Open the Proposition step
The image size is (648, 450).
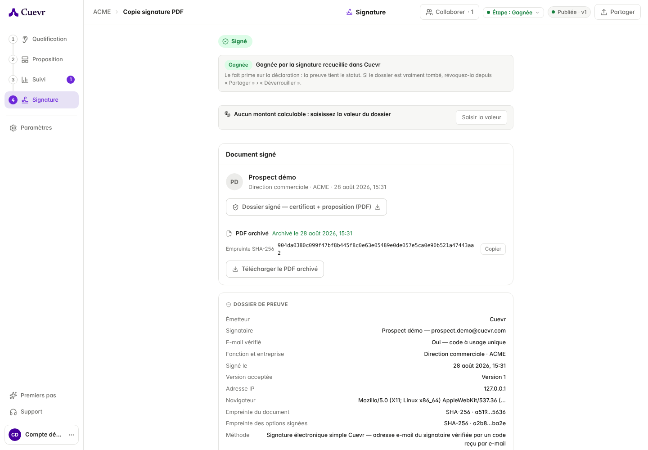[42, 59]
